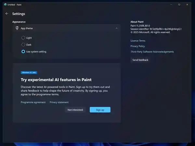Click the Paint 11.2508.361.0 version text
The width and height of the screenshot is (195, 146).
coord(140,26)
